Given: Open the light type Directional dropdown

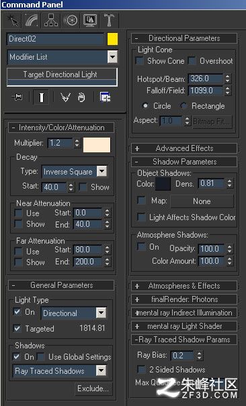Looking at the screenshot, I should coord(101,313).
